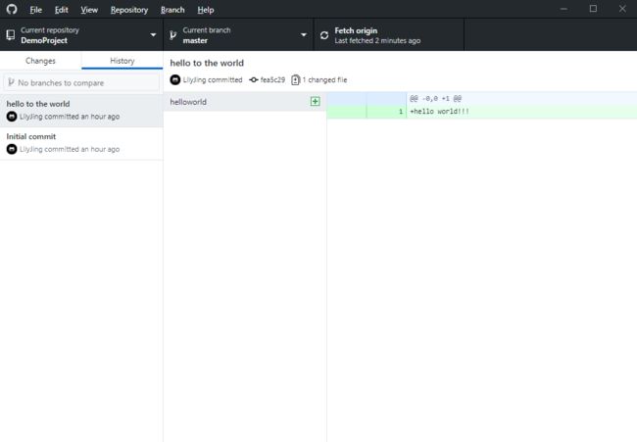Select the 'Initial commit' entry
637x442 pixels.
pyautogui.click(x=81, y=143)
